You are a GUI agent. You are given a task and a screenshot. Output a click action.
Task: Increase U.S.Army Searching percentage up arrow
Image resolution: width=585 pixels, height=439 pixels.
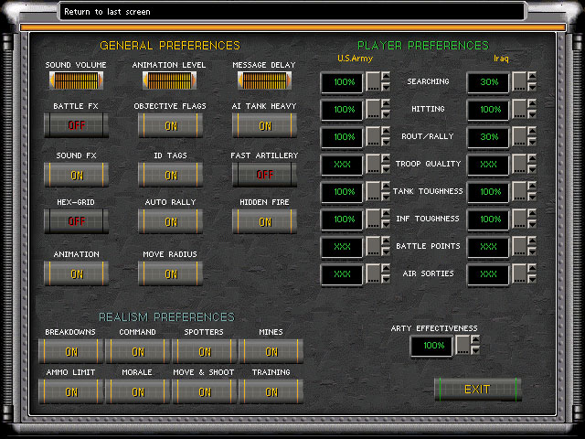[386, 76]
